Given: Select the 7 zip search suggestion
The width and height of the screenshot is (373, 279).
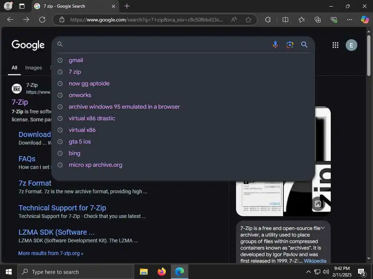Looking at the screenshot, I should pos(183,72).
